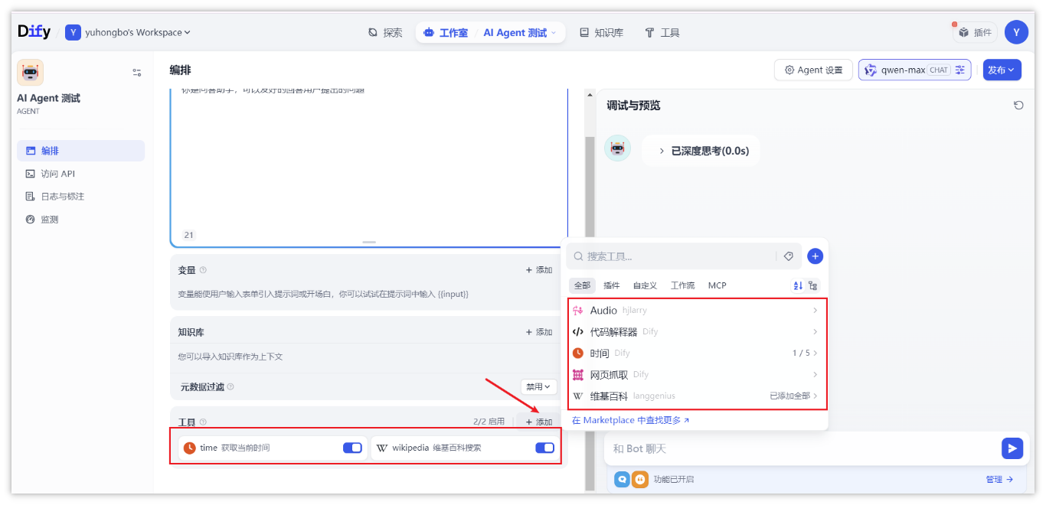The image size is (1046, 505).
Task: Expand the Audio tool row
Action: [697, 311]
